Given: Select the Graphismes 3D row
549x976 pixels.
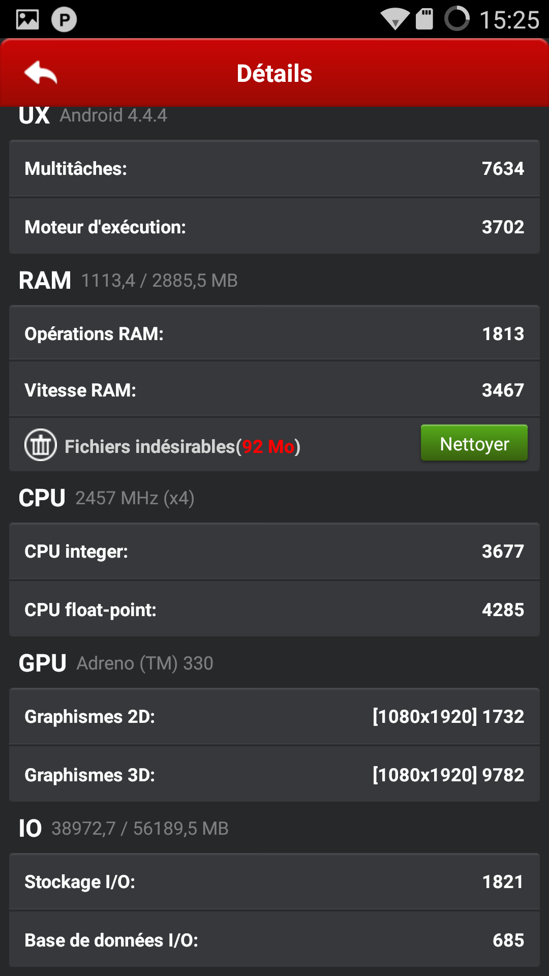Looking at the screenshot, I should point(274,775).
